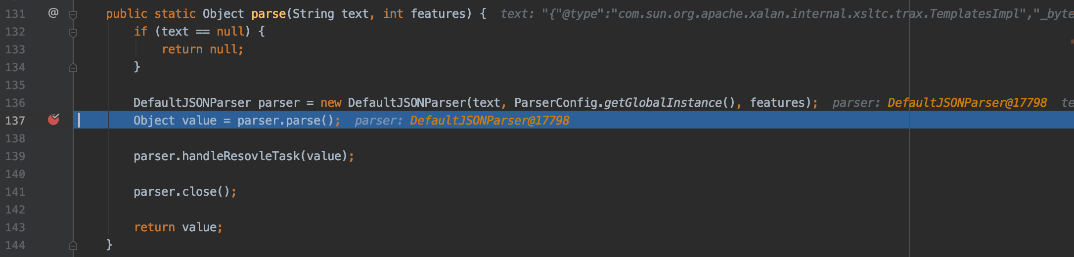Image resolution: width=1074 pixels, height=257 pixels.
Task: Toggle the breakpoint on line 137
Action: [x=53, y=119]
